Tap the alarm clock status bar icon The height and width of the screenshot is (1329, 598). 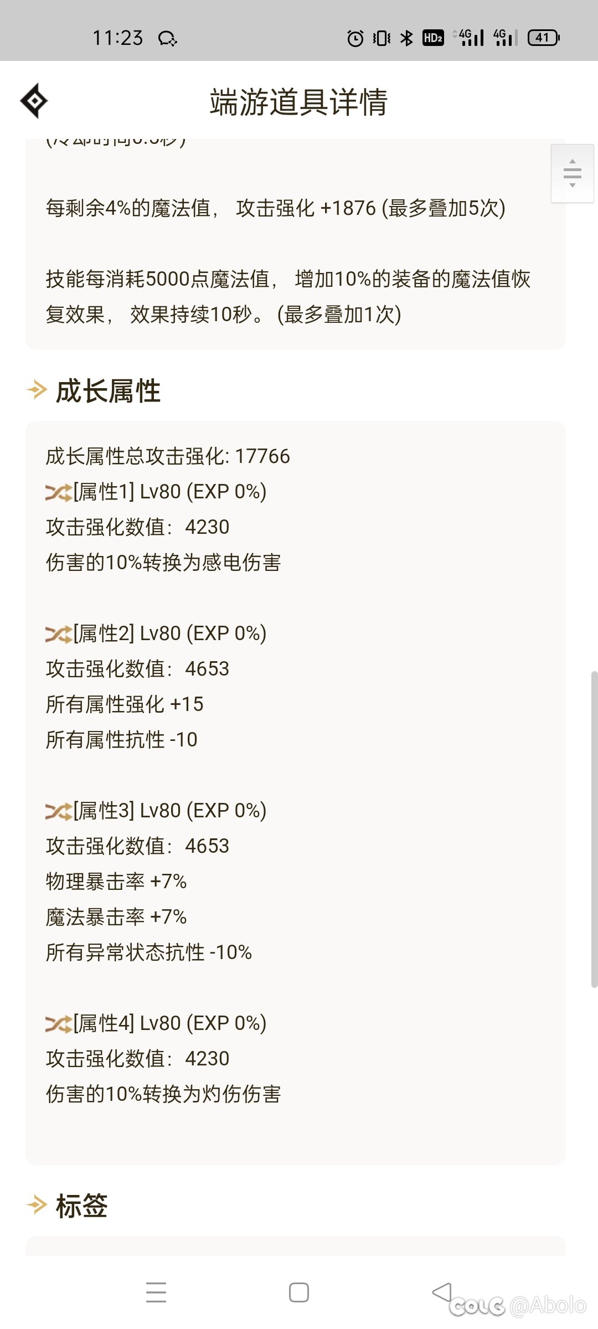355,38
